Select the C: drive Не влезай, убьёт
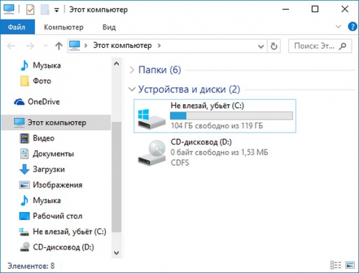This screenshot has height=273, width=359. [215, 116]
